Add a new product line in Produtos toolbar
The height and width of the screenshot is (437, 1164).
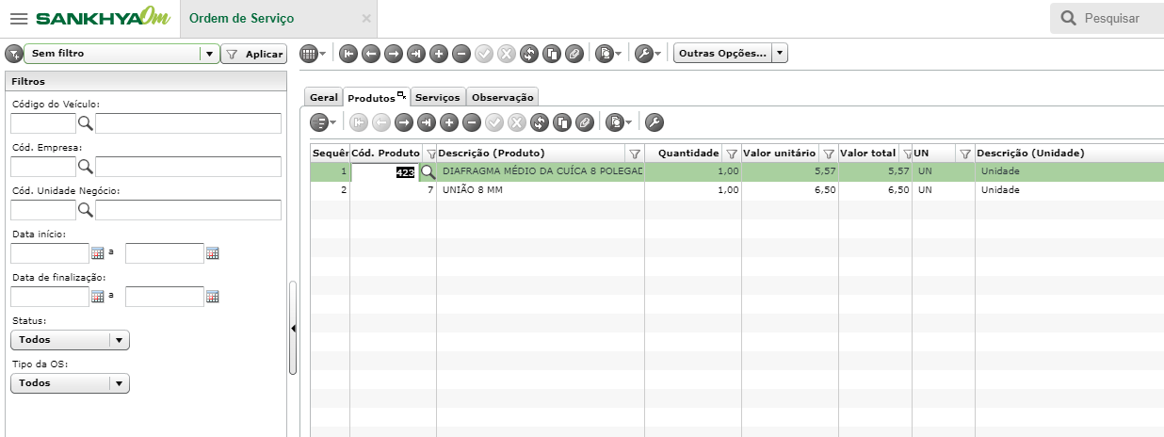click(449, 121)
